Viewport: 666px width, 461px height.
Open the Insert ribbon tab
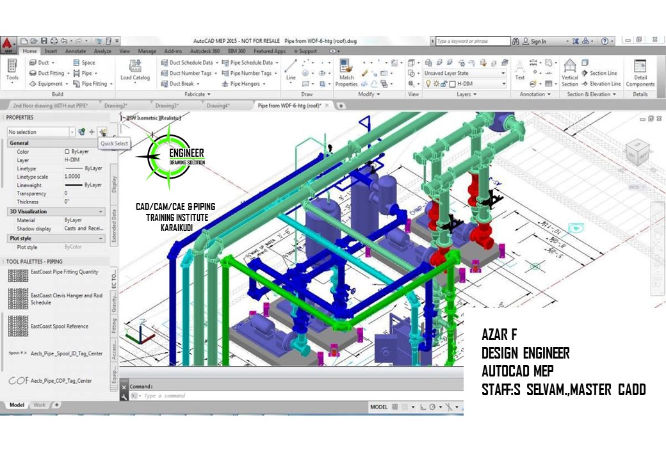[51, 51]
